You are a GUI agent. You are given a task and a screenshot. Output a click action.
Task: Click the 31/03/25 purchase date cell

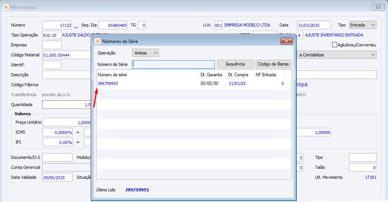coord(237,84)
